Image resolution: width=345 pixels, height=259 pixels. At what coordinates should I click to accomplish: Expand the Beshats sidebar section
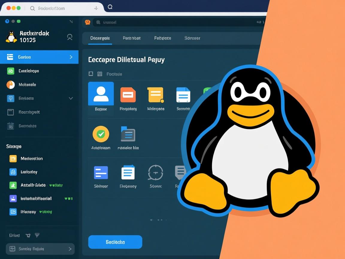71,98
